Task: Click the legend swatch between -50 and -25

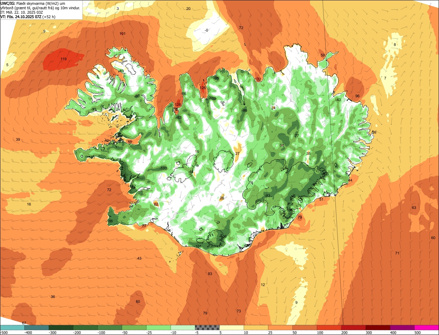Action: tap(134, 327)
